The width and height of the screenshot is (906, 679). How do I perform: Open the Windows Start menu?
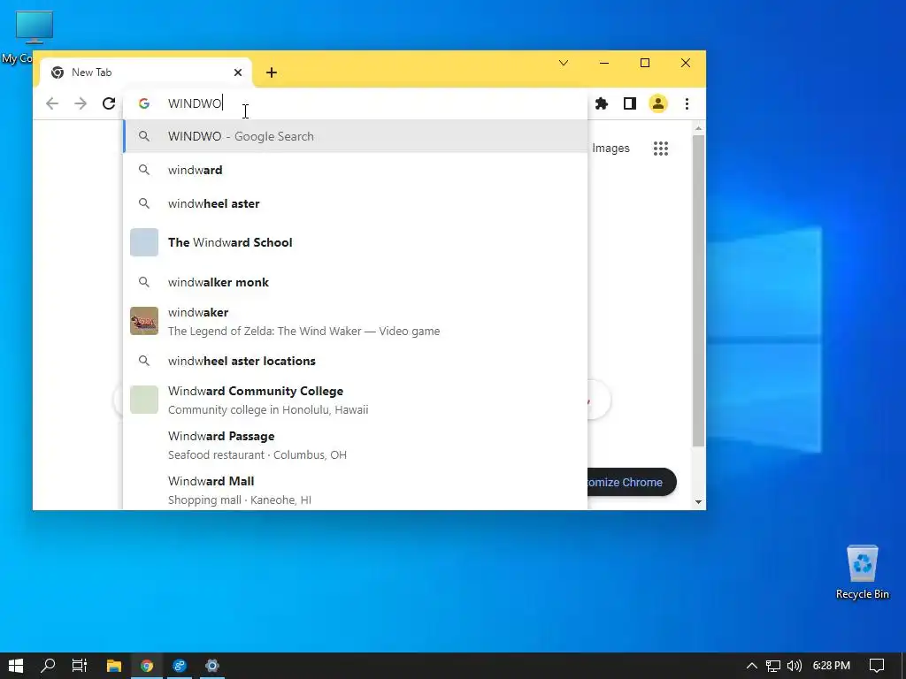click(16, 666)
